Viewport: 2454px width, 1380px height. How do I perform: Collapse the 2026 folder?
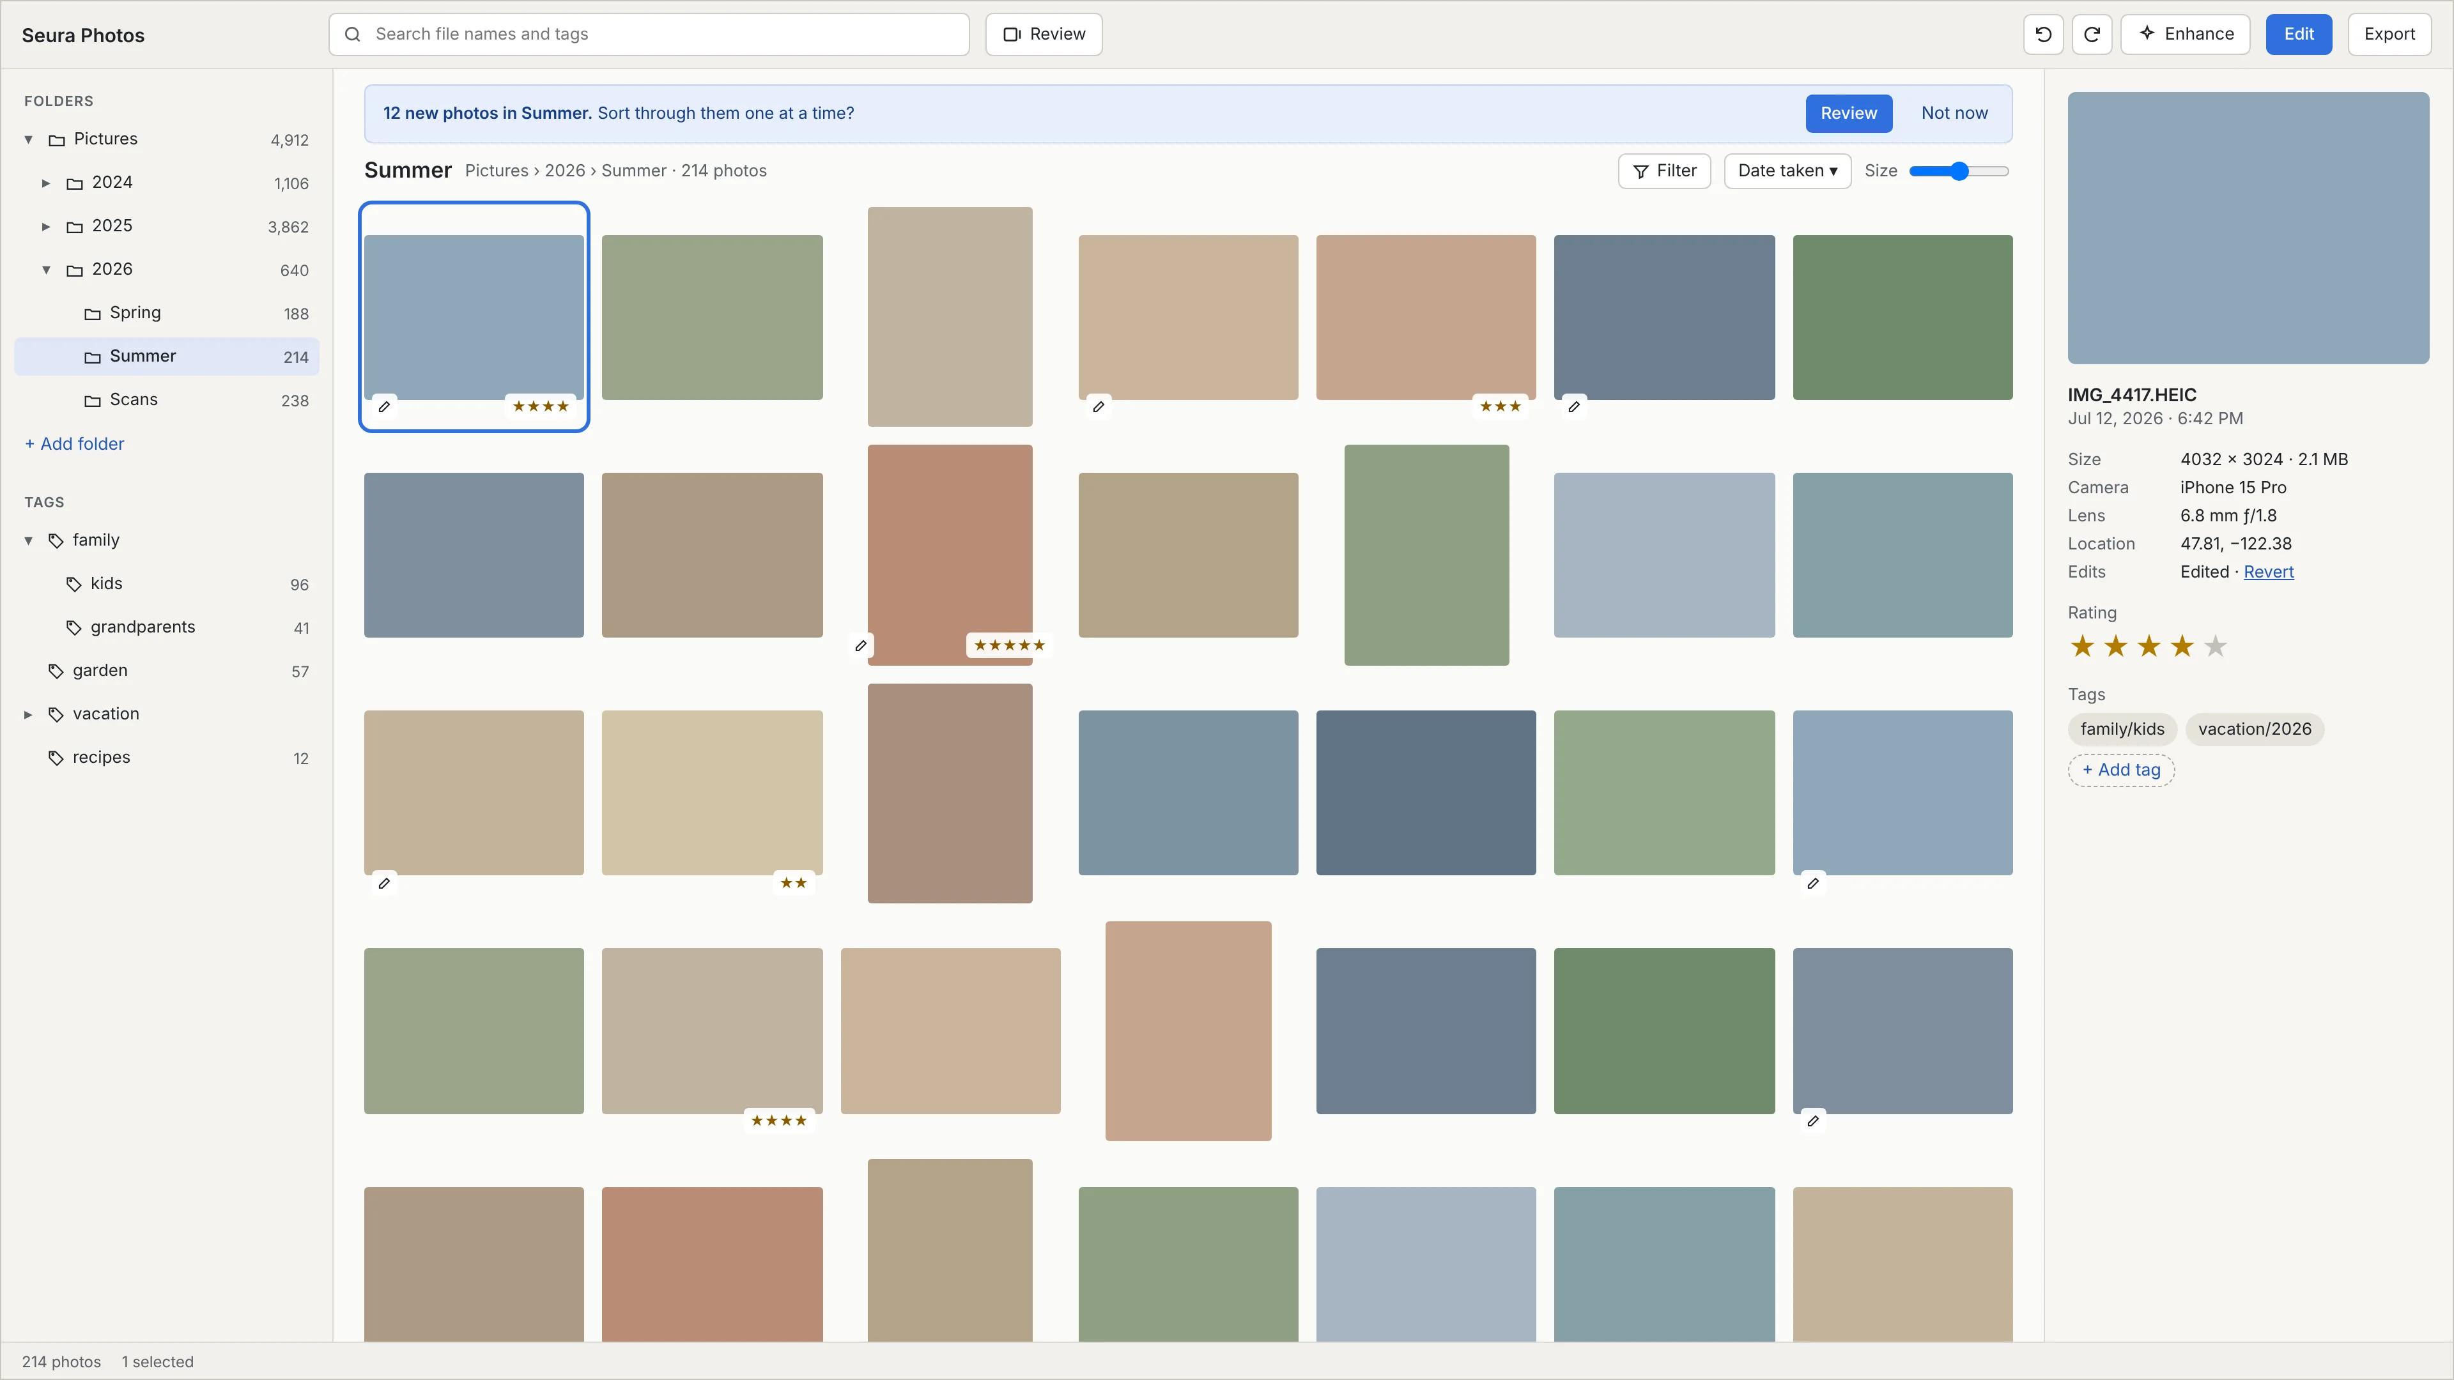[x=46, y=270]
